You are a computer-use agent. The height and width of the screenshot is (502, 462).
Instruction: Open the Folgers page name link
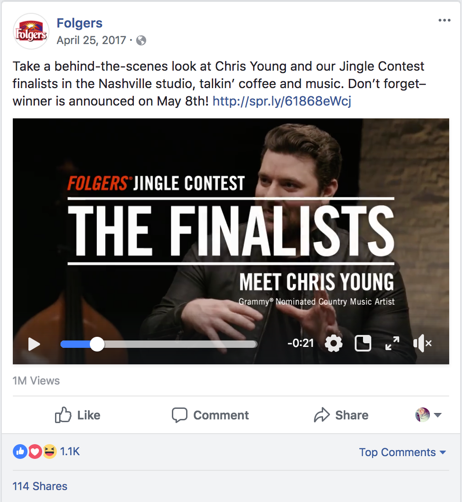tap(80, 23)
